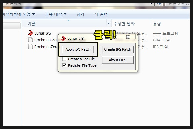Select the Lunar IPS file name in list
The image size is (193, 129).
click(x=43, y=33)
